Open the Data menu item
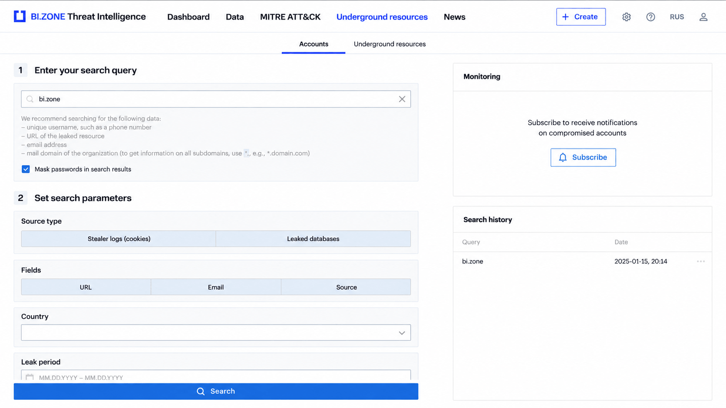The width and height of the screenshot is (726, 408). (235, 17)
